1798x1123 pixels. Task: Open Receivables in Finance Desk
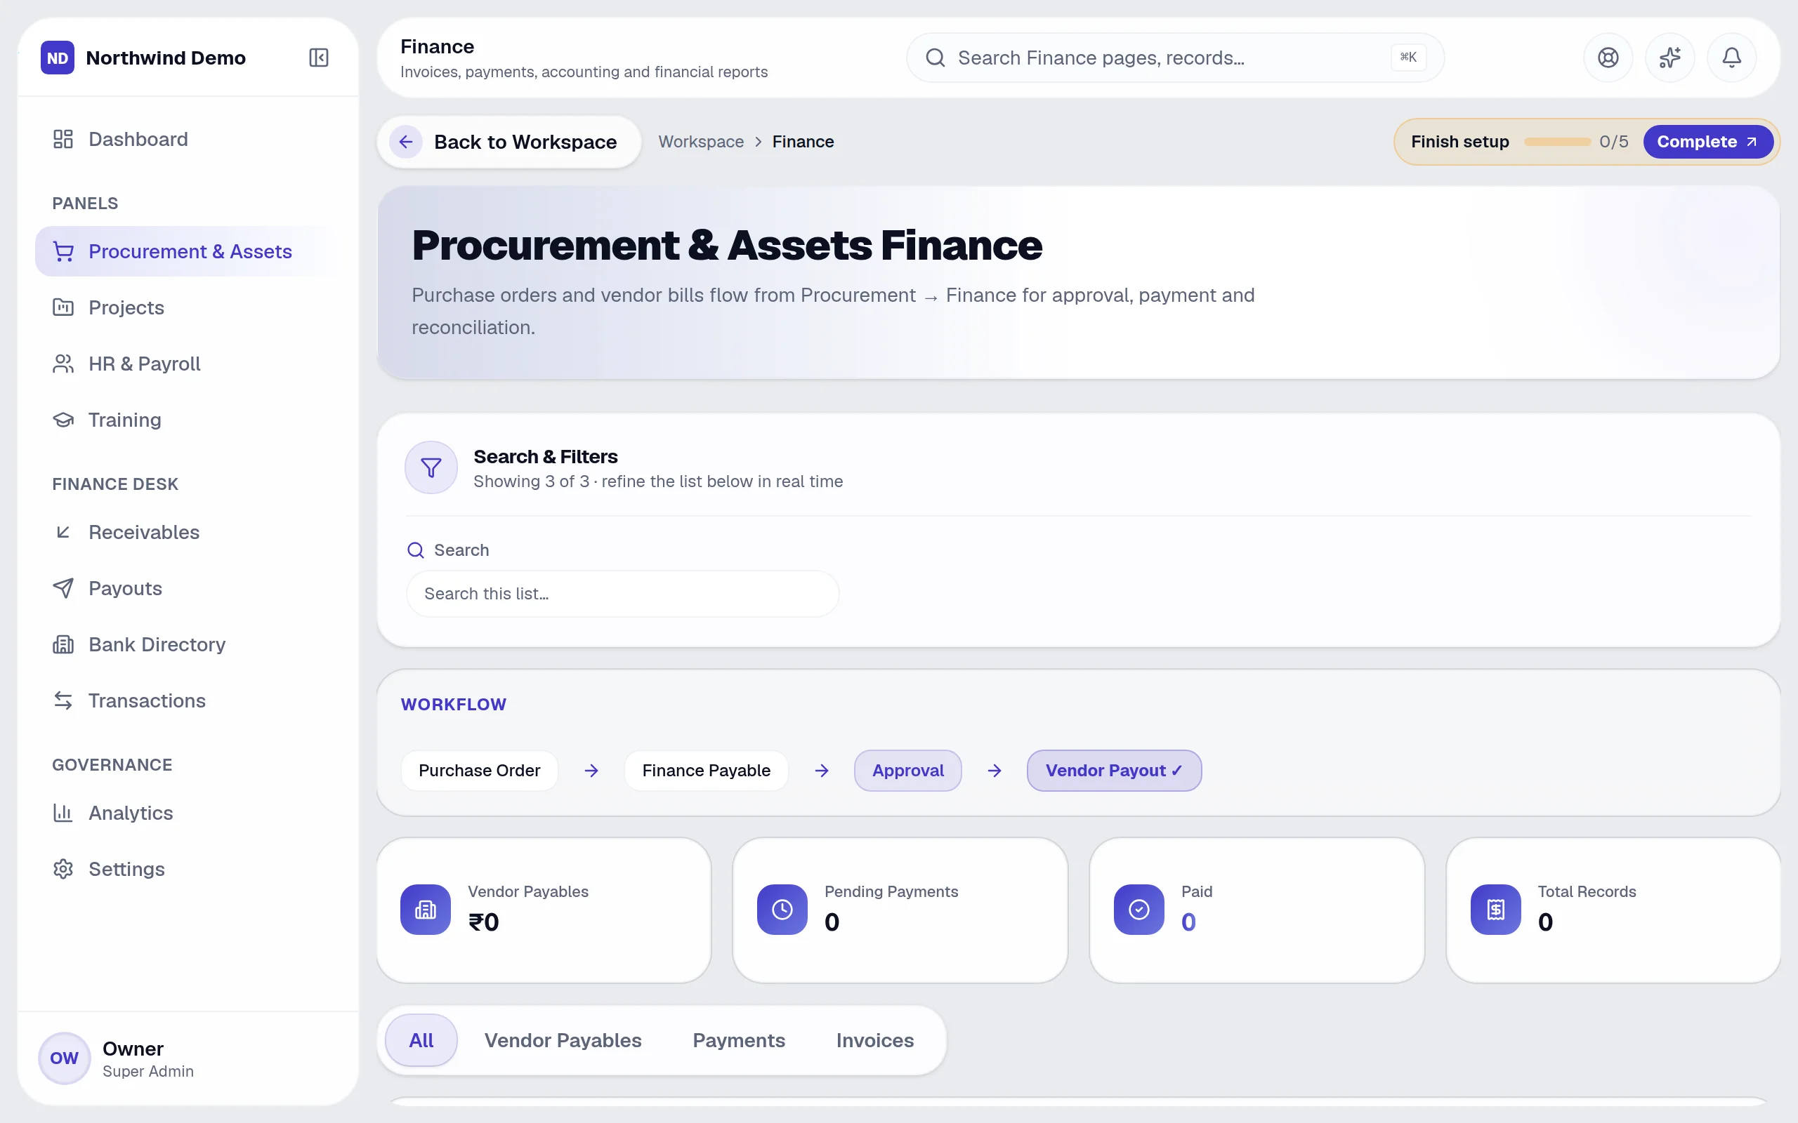tap(188, 532)
